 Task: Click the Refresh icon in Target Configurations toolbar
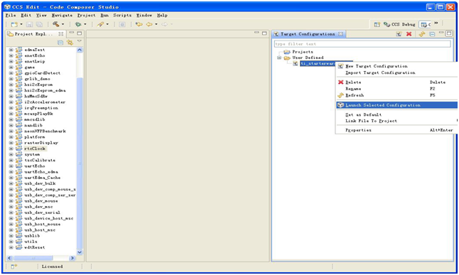point(421,34)
